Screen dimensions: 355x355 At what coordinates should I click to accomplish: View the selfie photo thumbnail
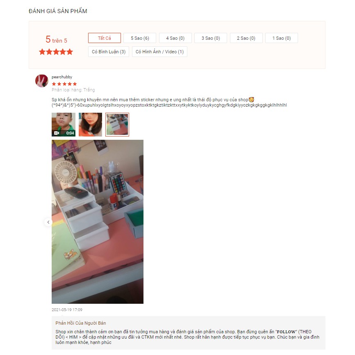click(x=90, y=125)
